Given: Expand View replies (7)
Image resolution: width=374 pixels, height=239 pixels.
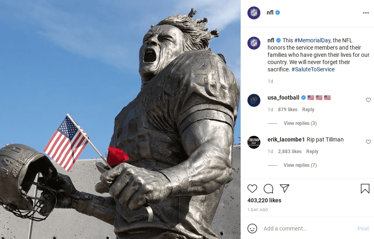Looking at the screenshot, I should pos(300,165).
